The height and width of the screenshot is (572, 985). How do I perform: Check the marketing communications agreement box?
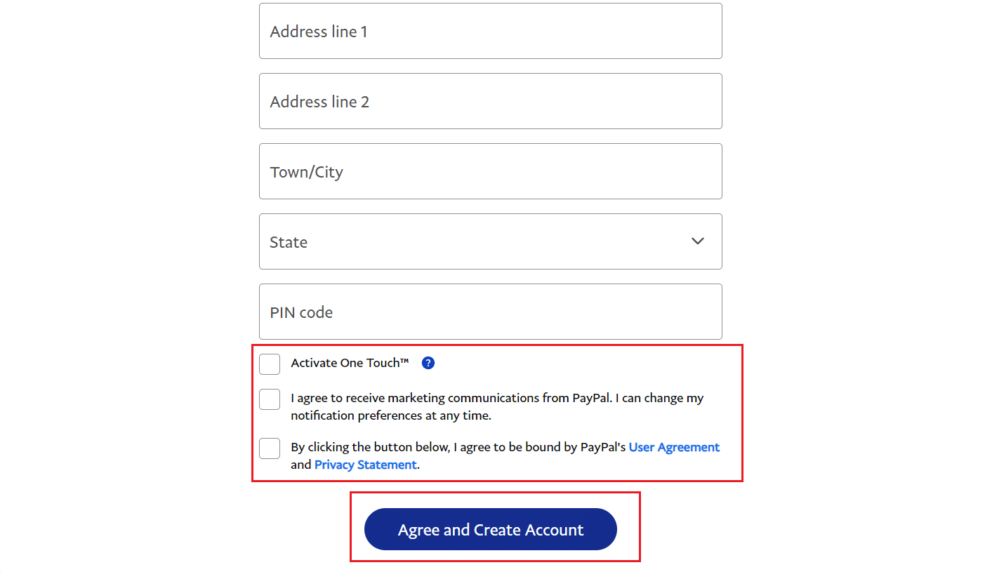tap(270, 399)
